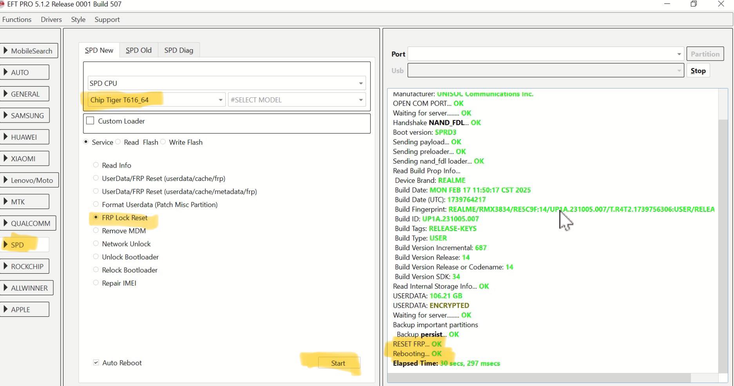Open the Functions menu
734x386 pixels.
coord(17,20)
